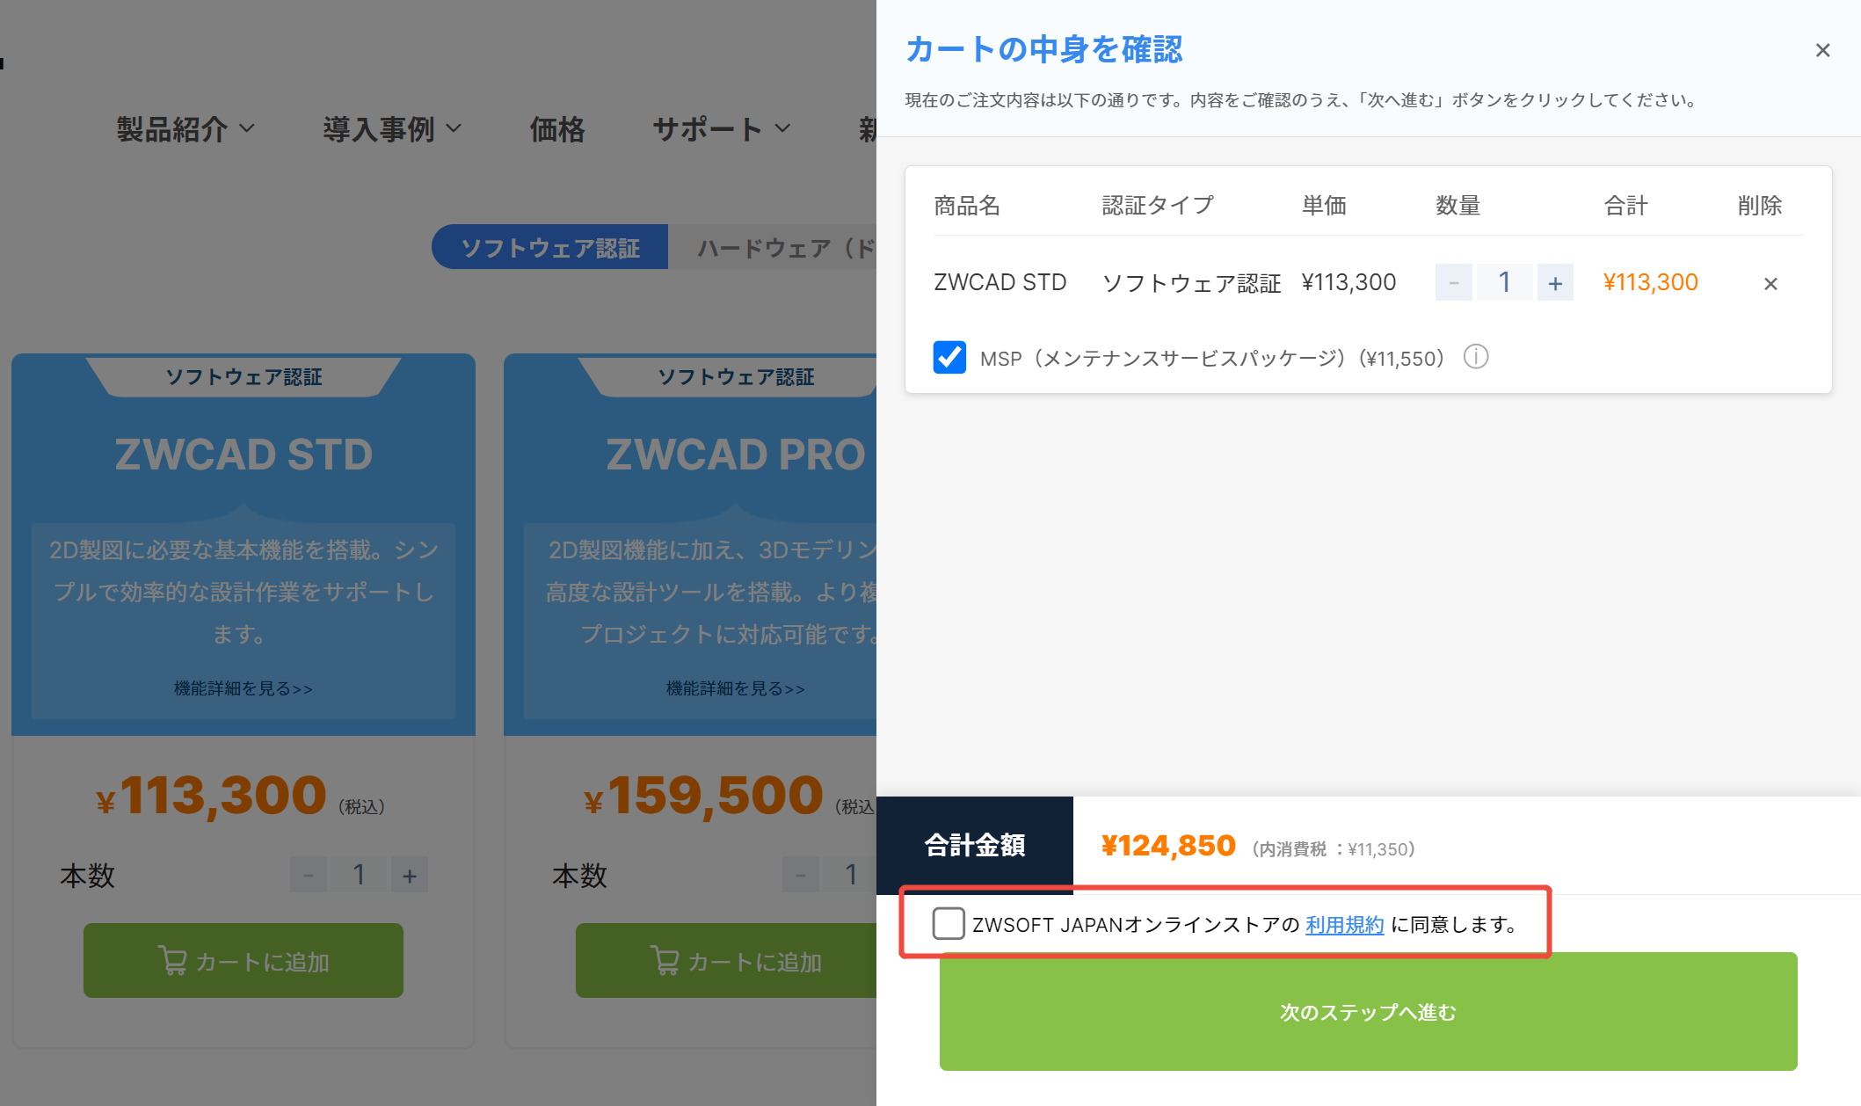
Task: Click the ZWCAD STD item total ¥113,300
Action: click(1650, 282)
